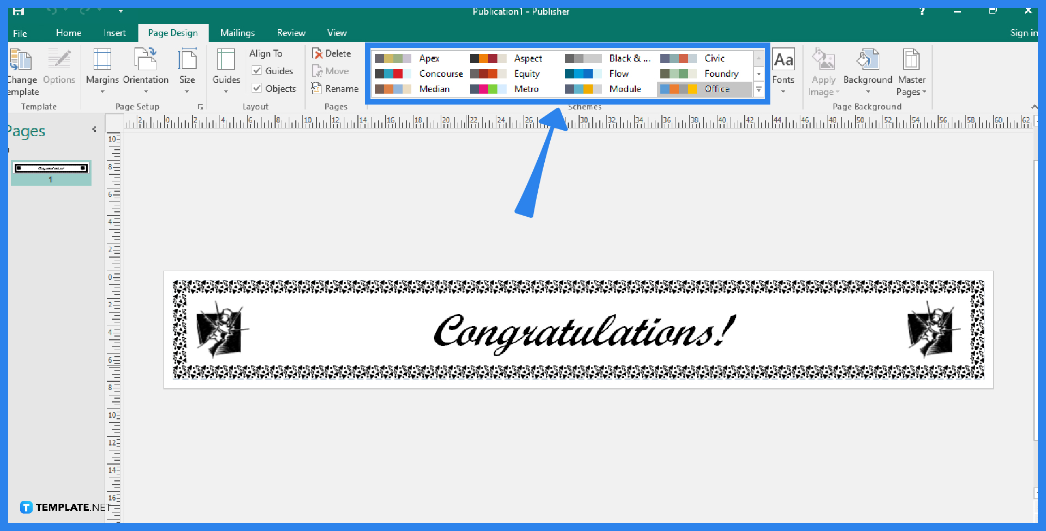Switch to the Mailings tab
The image size is (1046, 531).
click(x=237, y=32)
